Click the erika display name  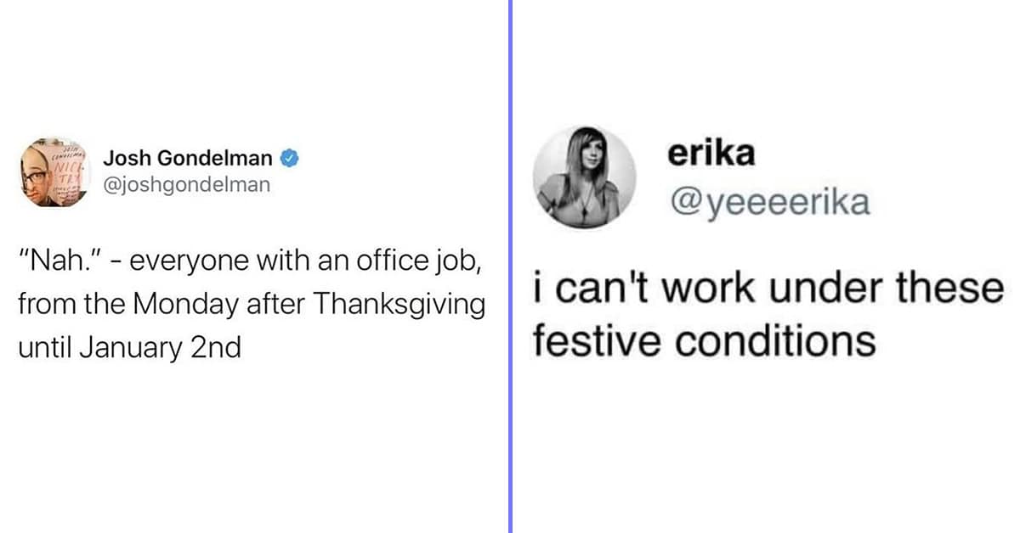pyautogui.click(x=711, y=154)
